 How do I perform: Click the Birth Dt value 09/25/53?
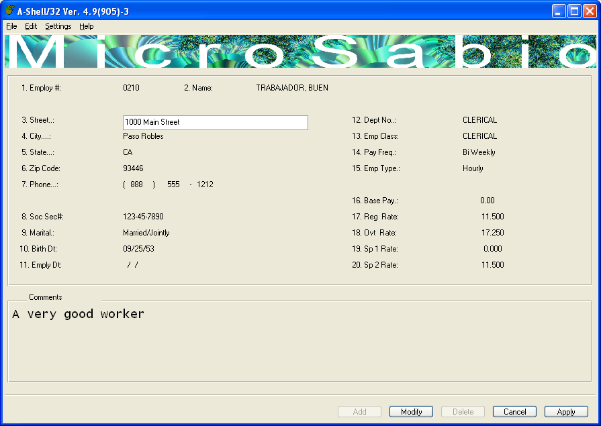139,249
